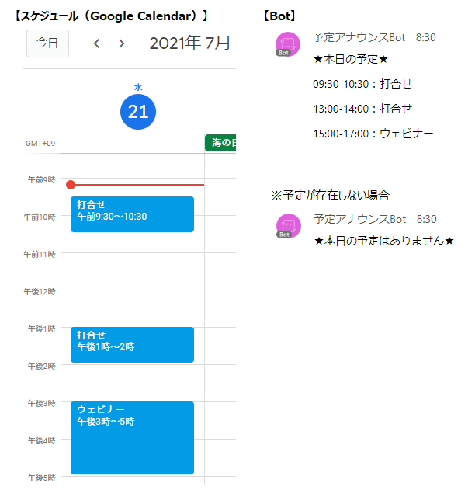Screen dimensions: 475x497
Task: Click the red current-time indicator dot
Action: tap(71, 185)
